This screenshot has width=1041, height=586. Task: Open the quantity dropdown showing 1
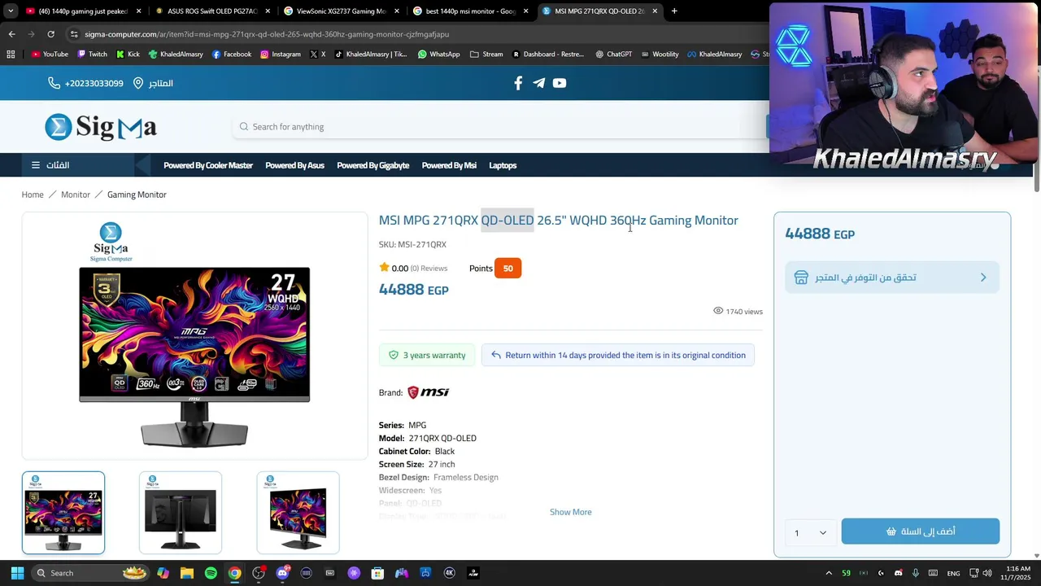pyautogui.click(x=811, y=532)
